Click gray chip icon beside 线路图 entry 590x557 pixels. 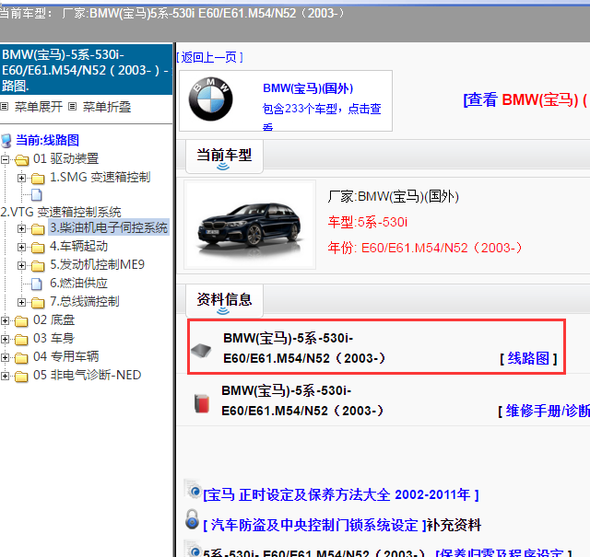201,350
